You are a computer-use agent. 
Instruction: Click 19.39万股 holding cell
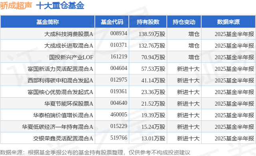153,115
